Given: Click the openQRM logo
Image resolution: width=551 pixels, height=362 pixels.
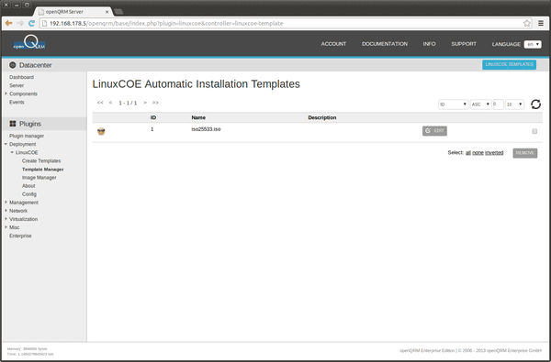Looking at the screenshot, I should [x=29, y=42].
